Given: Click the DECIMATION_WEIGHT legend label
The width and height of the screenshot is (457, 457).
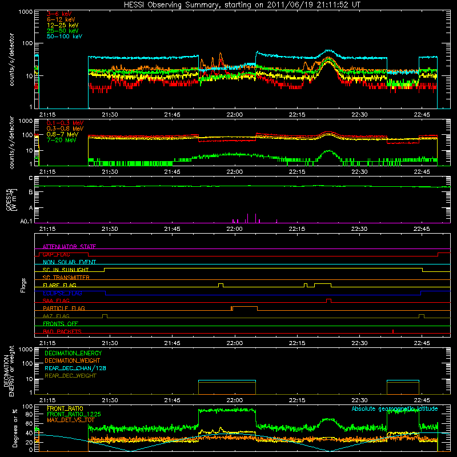Looking at the screenshot, I should pyautogui.click(x=73, y=360).
